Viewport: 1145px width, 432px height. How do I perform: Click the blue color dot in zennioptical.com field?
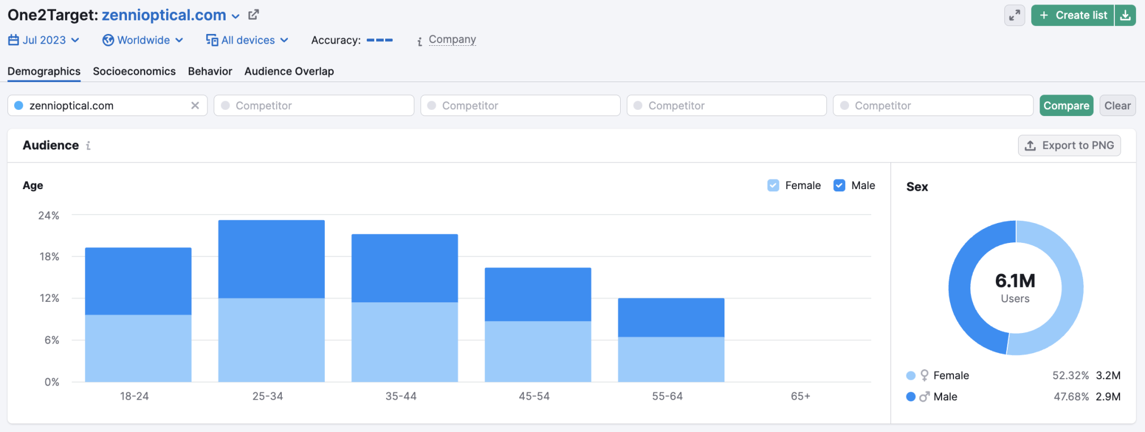click(x=19, y=105)
